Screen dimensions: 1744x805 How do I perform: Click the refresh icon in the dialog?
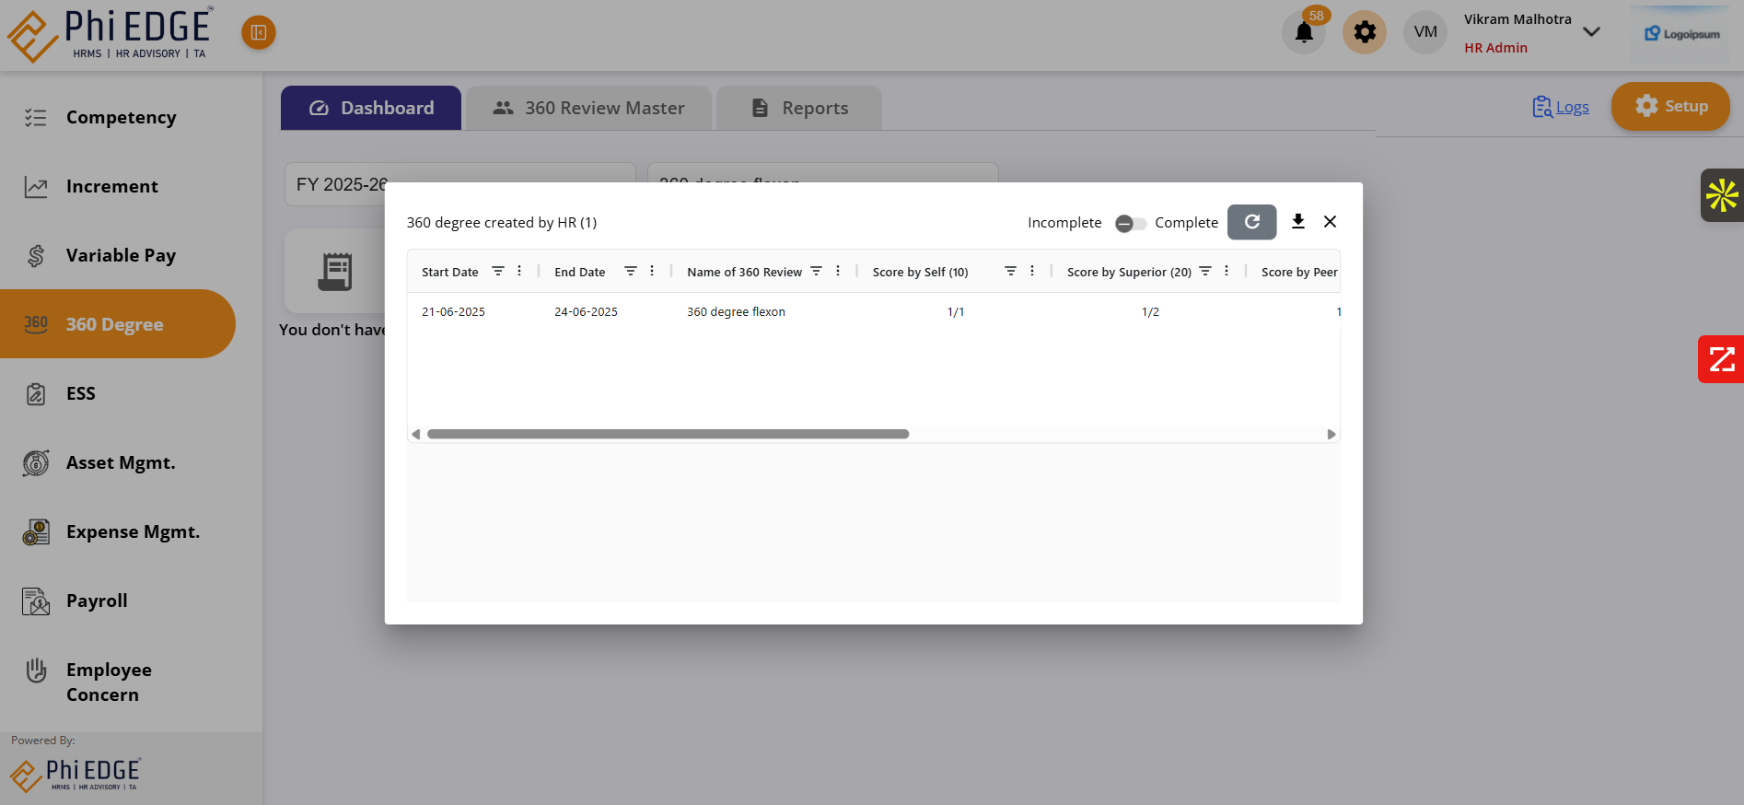(x=1251, y=222)
